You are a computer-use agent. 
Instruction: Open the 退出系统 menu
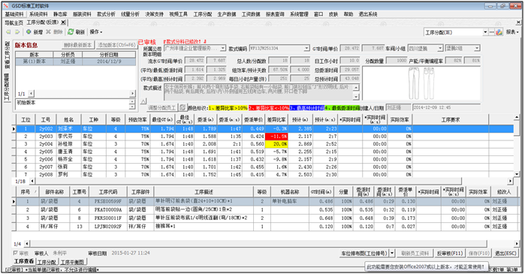tap(368, 14)
